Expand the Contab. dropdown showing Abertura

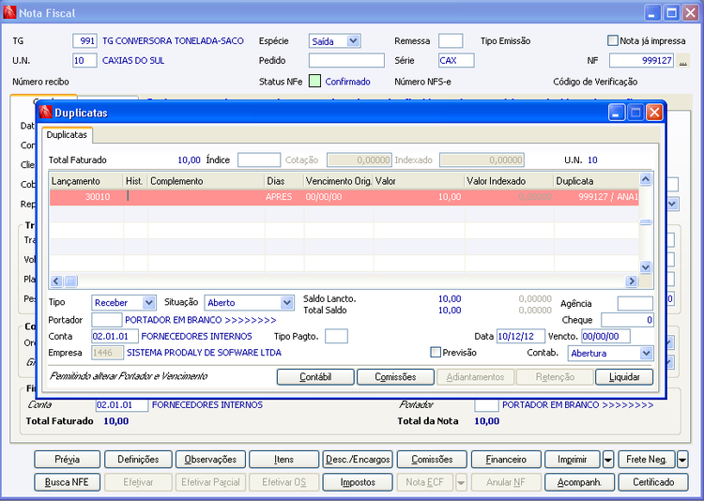point(646,354)
